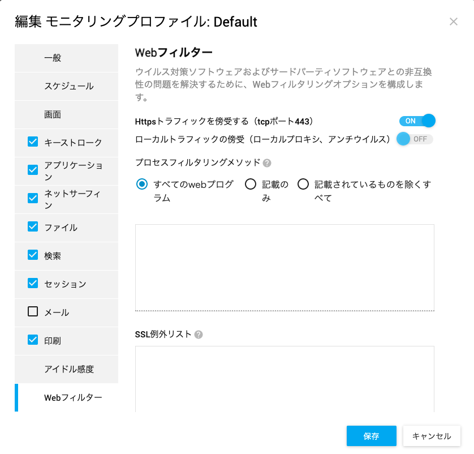Click the SSL例外リスト text area
The image size is (474, 454).
point(285,379)
